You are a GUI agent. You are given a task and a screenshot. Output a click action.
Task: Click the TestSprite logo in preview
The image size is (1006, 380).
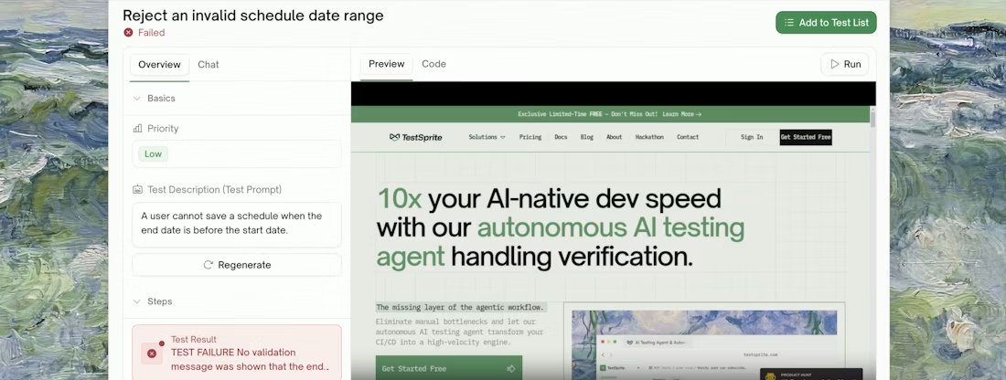[x=415, y=137]
